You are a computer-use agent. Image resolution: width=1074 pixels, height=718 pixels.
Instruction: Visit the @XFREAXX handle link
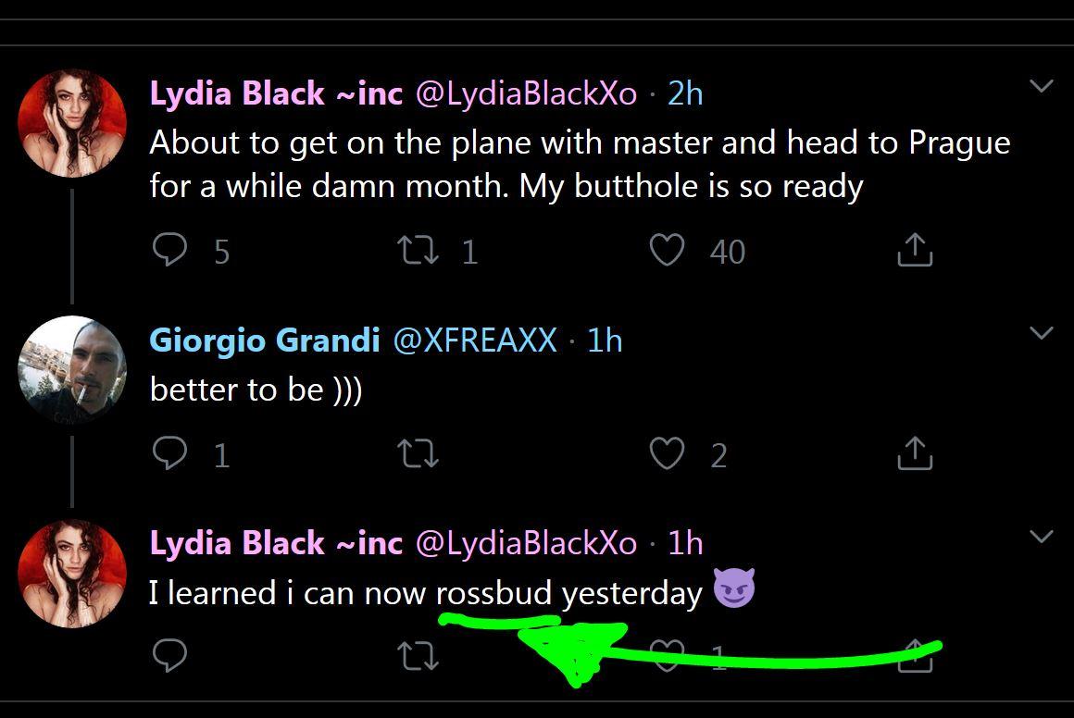click(475, 340)
